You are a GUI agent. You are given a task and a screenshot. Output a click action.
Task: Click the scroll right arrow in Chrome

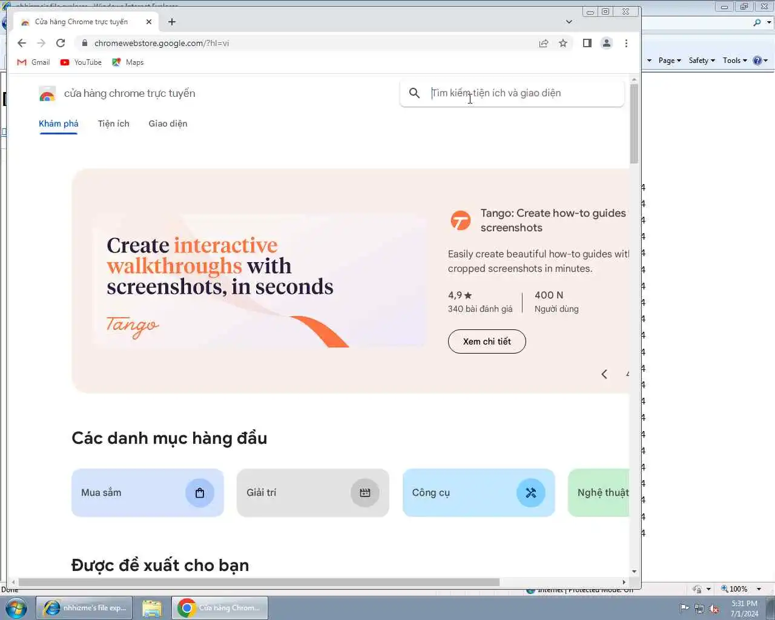[624, 582]
